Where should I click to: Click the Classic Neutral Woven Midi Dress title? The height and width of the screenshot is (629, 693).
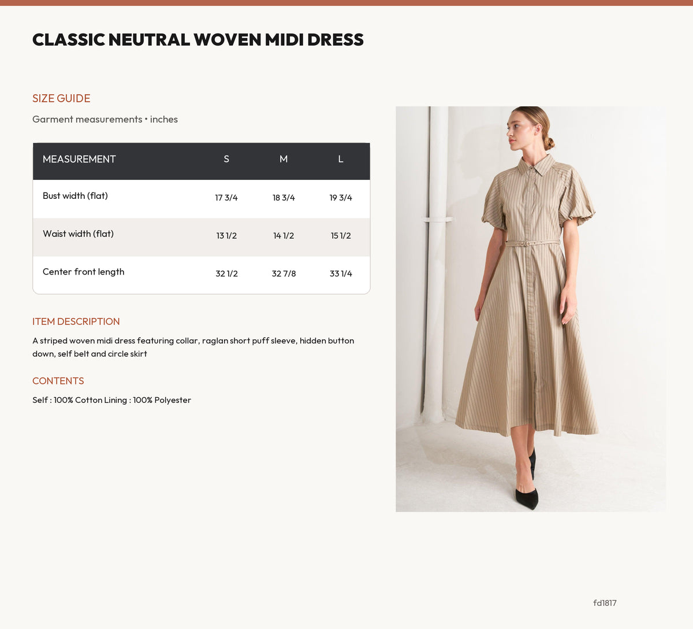point(198,39)
